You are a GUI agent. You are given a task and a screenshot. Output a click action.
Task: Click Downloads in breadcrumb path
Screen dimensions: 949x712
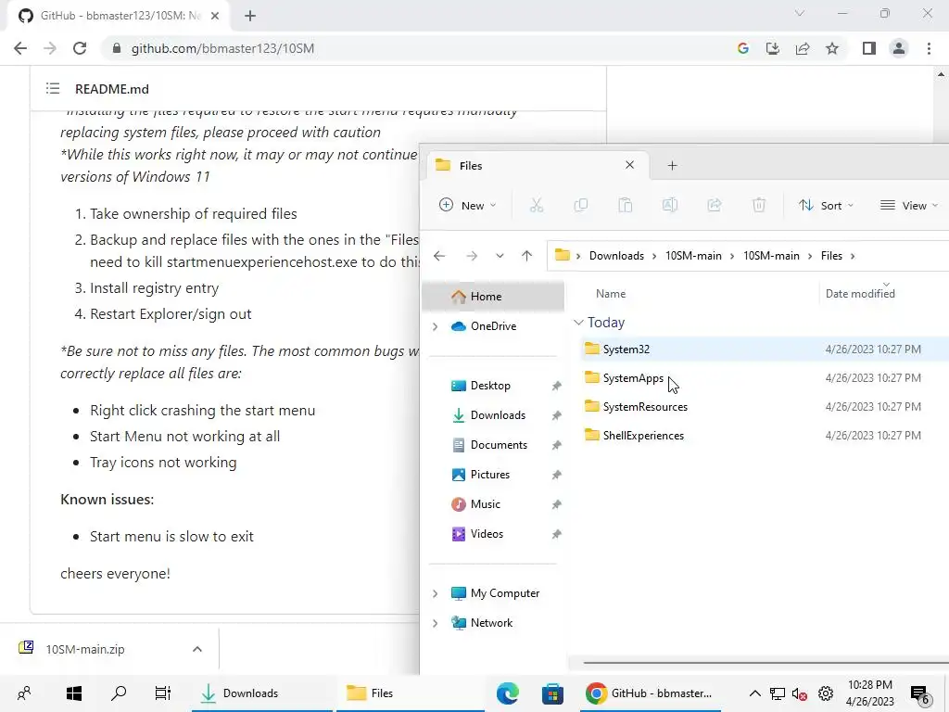(x=616, y=256)
